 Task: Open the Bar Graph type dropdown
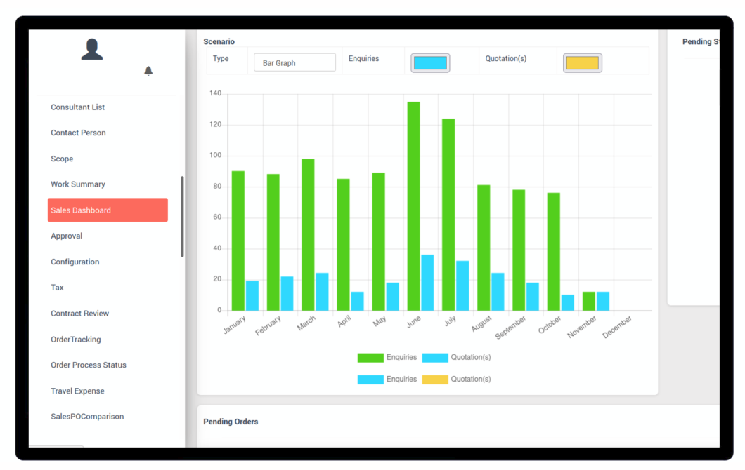coord(294,62)
